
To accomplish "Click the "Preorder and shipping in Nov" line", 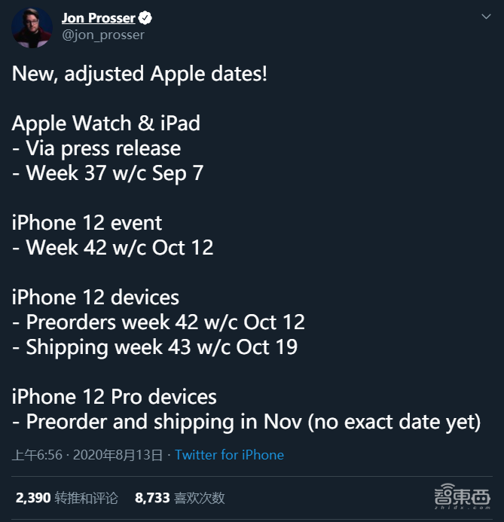I will click(246, 421).
